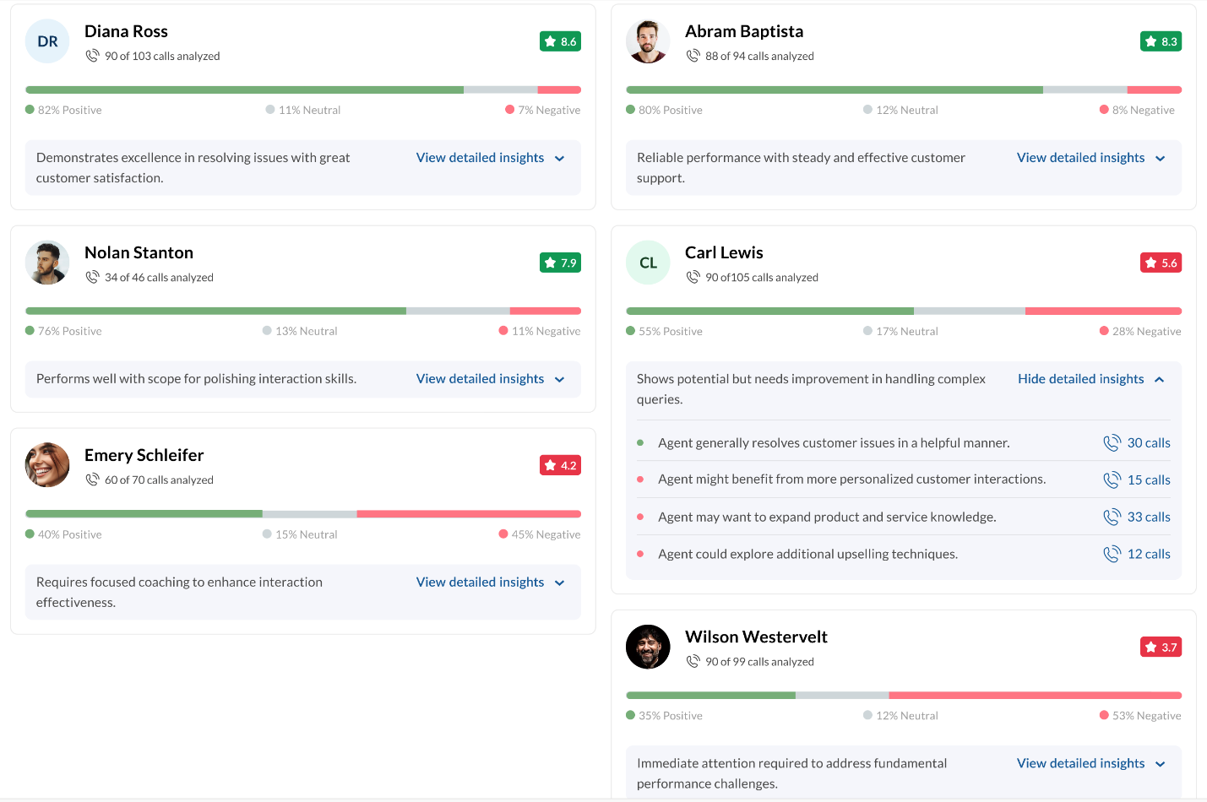Click Emery Schleifer's 4.2 star rating badge
Viewport: 1207px width, 802px height.
tap(560, 465)
